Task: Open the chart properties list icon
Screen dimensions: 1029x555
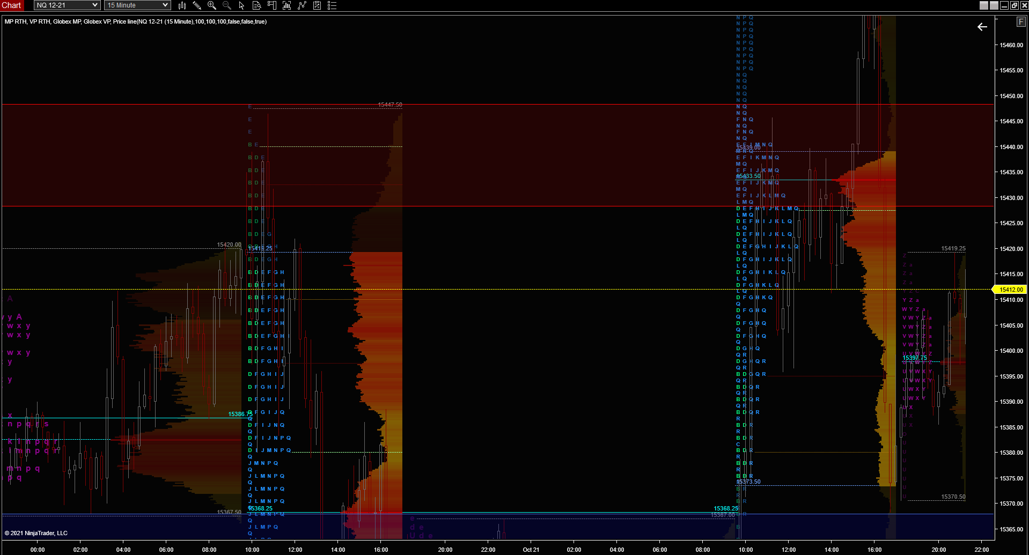Action: (x=332, y=5)
